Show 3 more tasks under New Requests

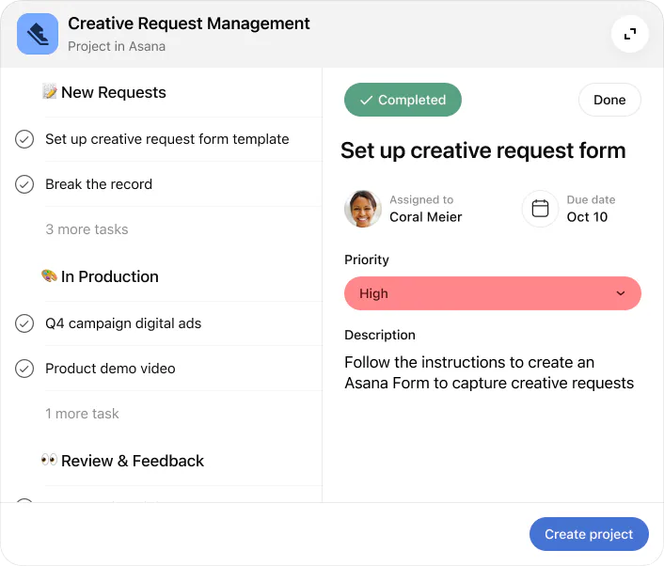tap(87, 229)
